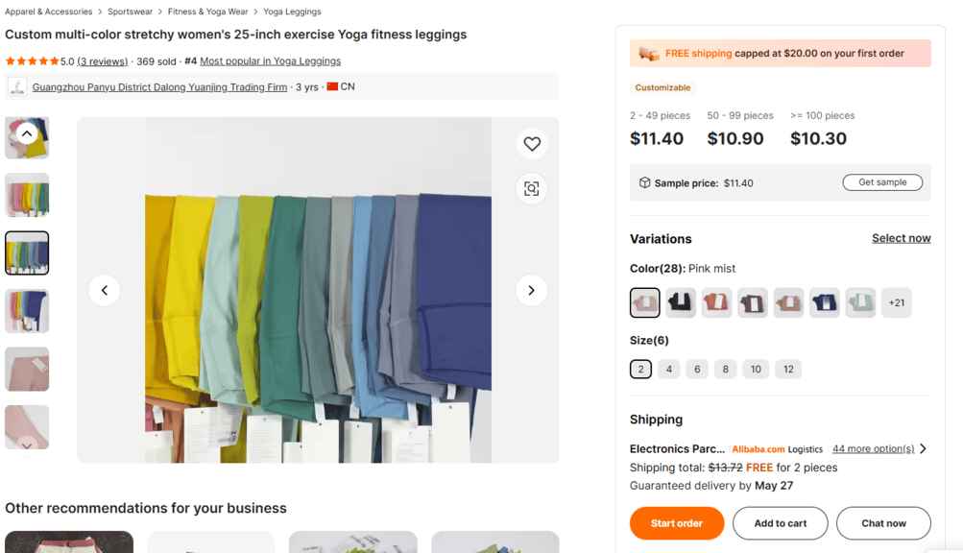Expand the 44 more shipping options
963x553 pixels.
coord(872,448)
